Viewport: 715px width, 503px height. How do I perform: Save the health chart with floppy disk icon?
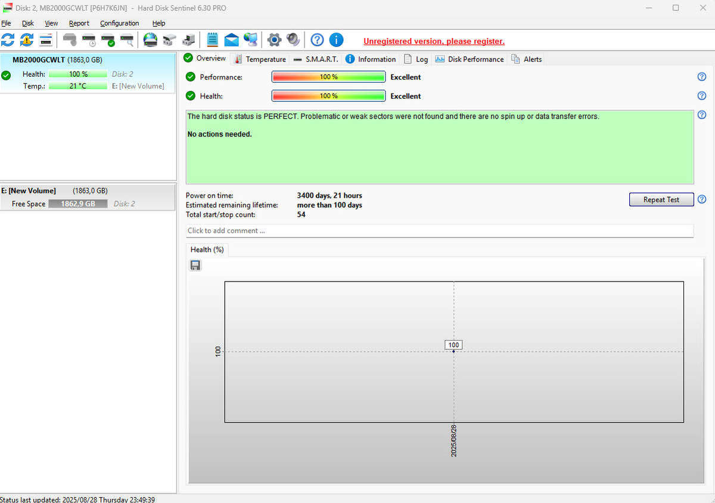pos(195,265)
